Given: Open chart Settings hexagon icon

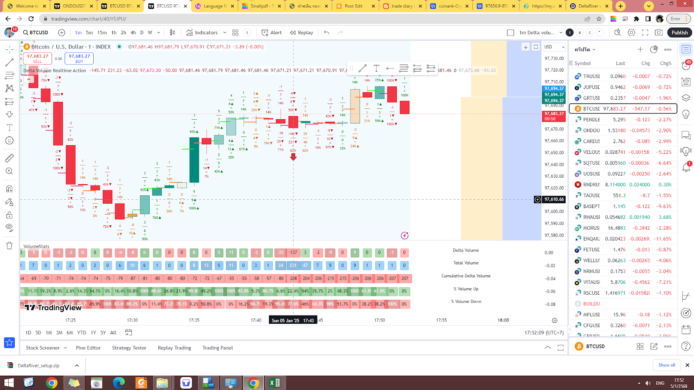Looking at the screenshot, I should tap(632, 32).
